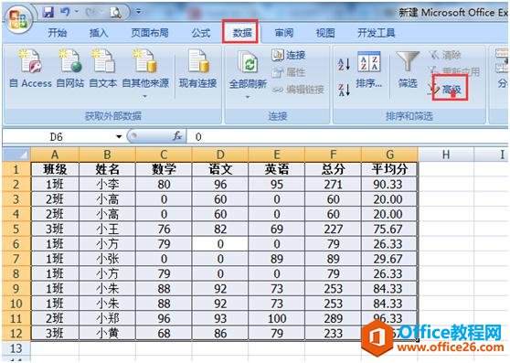
Task: Undo the last action in quick toolbar
Action: coord(65,13)
